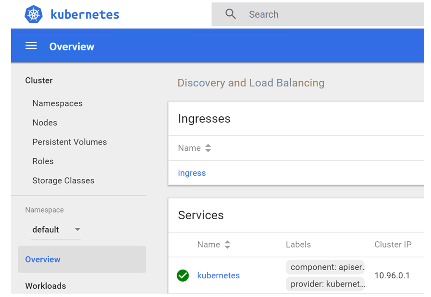Open Storage Classes page
This screenshot has width=431, height=297.
(x=63, y=180)
